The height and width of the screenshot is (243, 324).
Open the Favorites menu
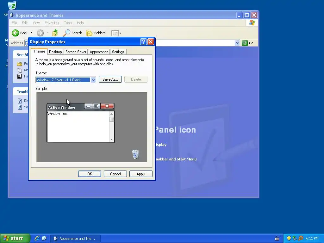[52, 23]
